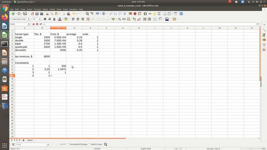Open the Sheet menu
The width and height of the screenshot is (267, 150).
52,9
